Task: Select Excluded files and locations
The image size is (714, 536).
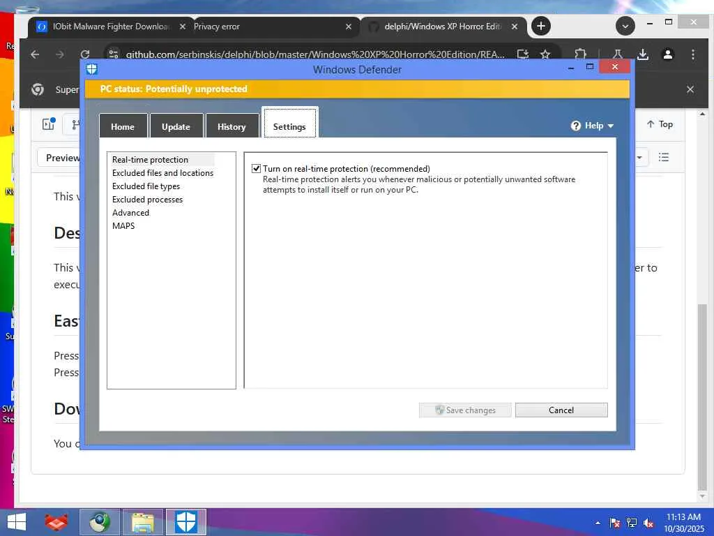Action: (x=162, y=173)
